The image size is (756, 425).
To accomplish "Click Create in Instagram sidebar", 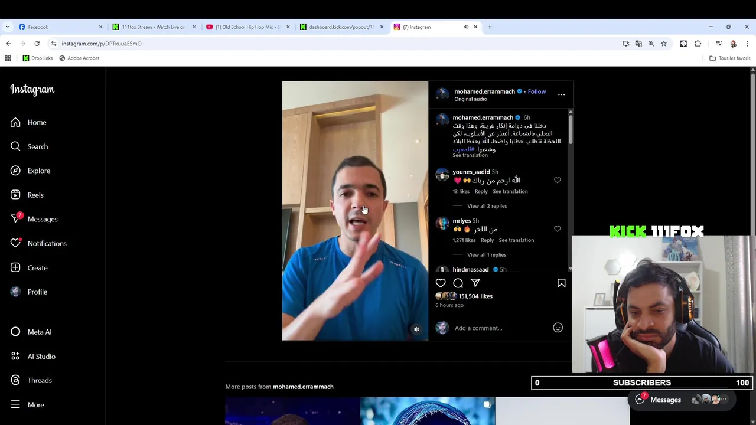I will pos(29,267).
